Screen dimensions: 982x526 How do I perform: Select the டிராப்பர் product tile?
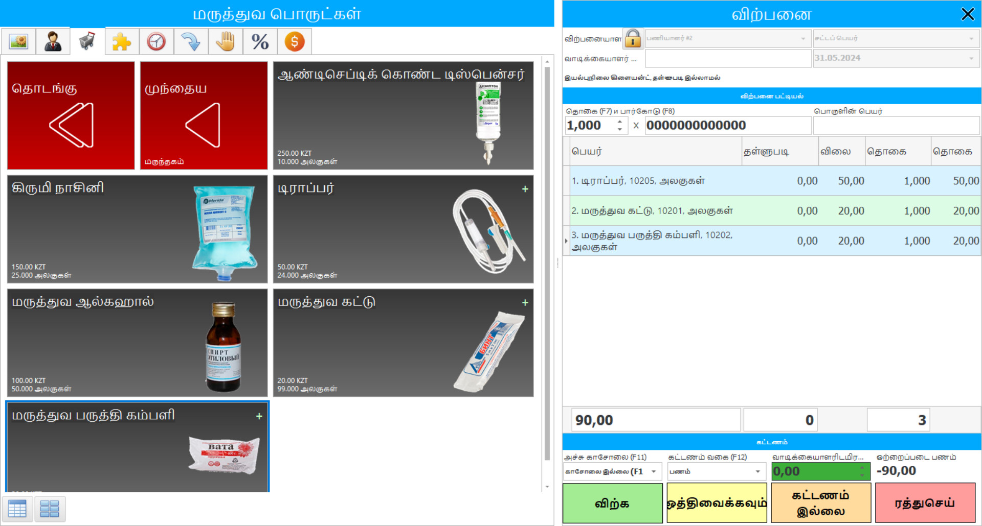(403, 229)
